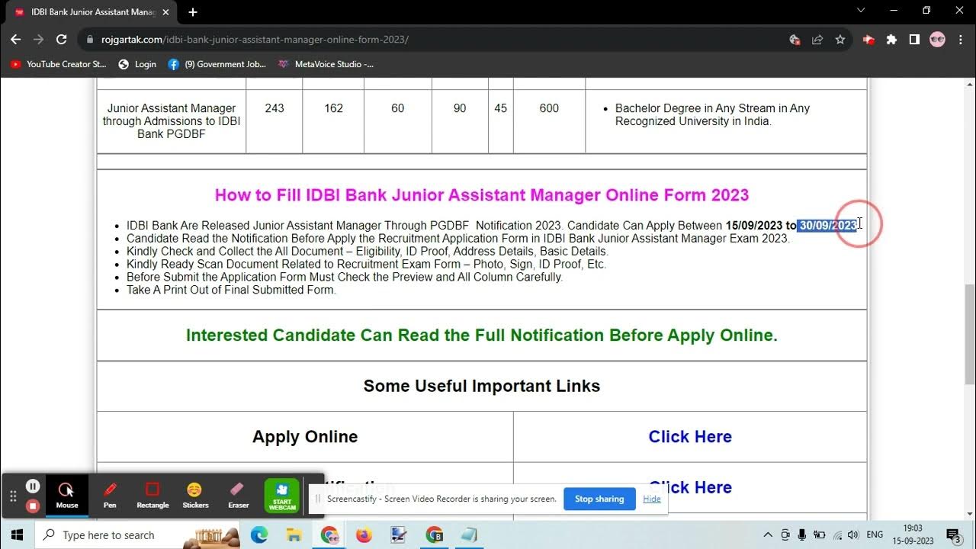Click the Take A Print Out bullet
This screenshot has height=549, width=976.
(231, 290)
